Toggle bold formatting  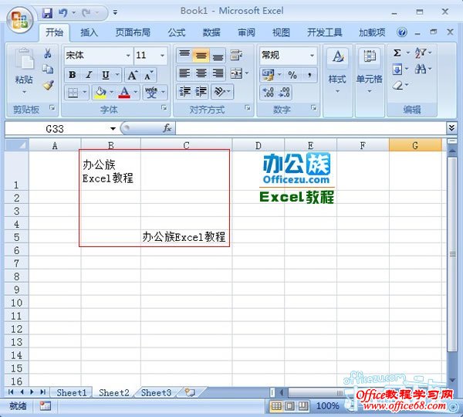[72, 75]
